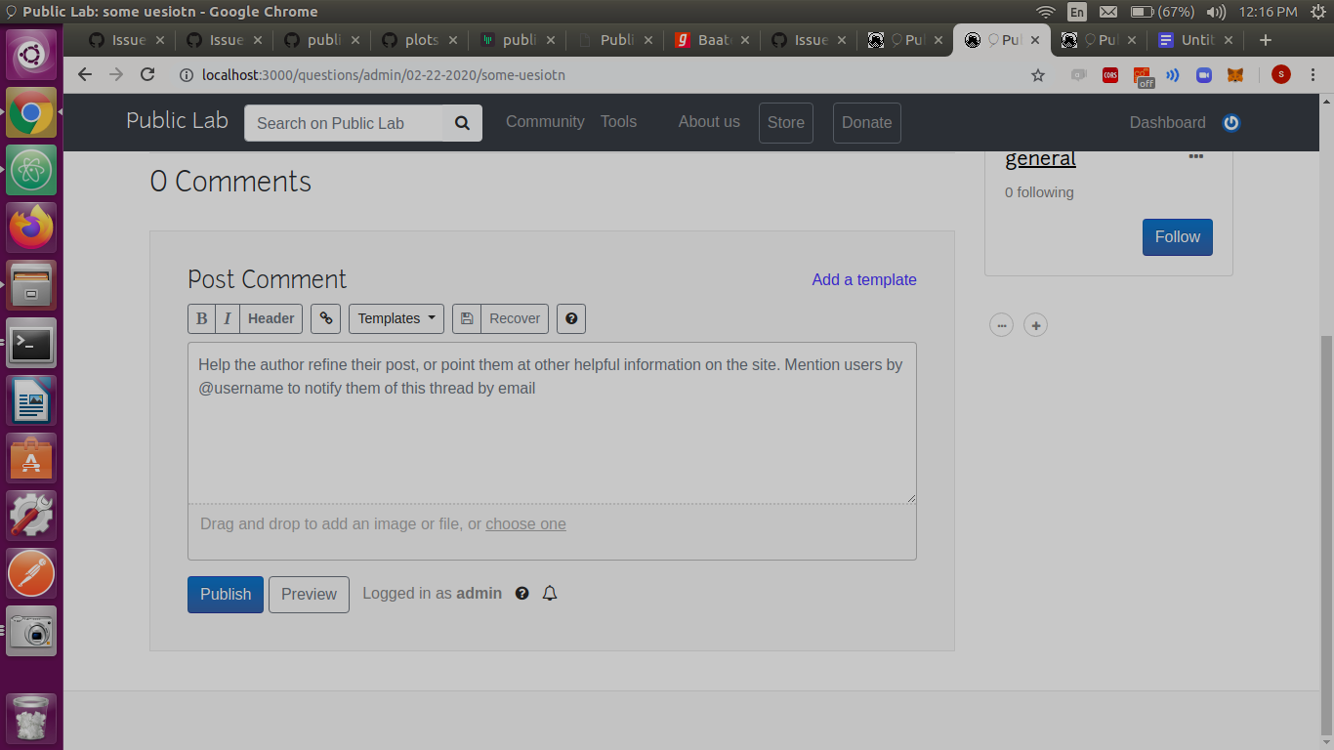Reload the page in Chrome
The height and width of the screenshot is (750, 1334).
147,75
